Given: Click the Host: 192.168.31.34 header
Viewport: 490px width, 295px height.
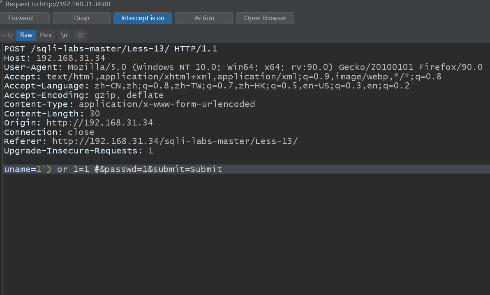Looking at the screenshot, I should click(x=54, y=58).
